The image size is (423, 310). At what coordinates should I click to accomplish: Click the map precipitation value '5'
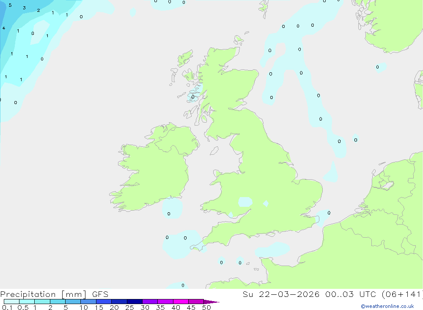coord(10,5)
